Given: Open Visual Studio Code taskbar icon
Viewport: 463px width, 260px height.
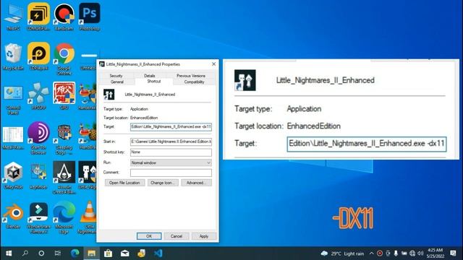Looking at the screenshot, I should (x=158, y=253).
